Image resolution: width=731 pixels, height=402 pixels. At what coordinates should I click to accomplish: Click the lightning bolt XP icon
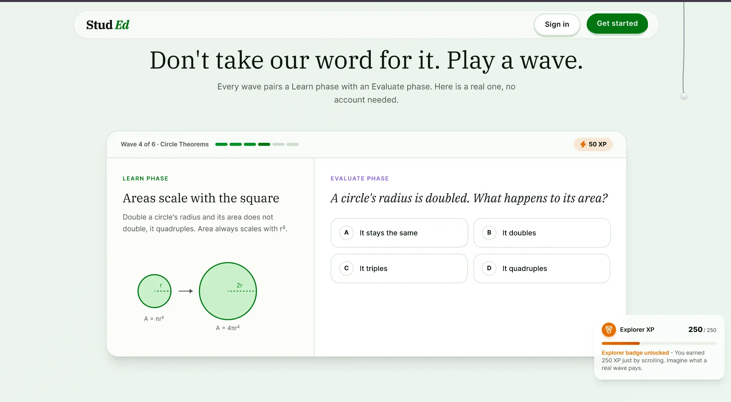pyautogui.click(x=583, y=144)
